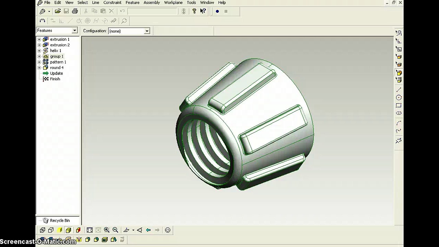
Task: Expand the group 1 feature node
Action: click(x=39, y=56)
